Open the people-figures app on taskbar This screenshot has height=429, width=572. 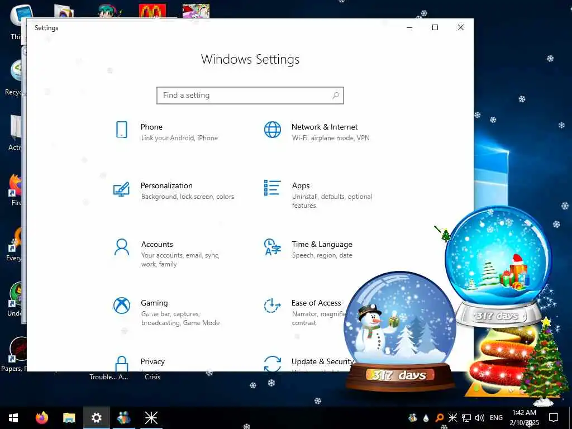pos(123,418)
